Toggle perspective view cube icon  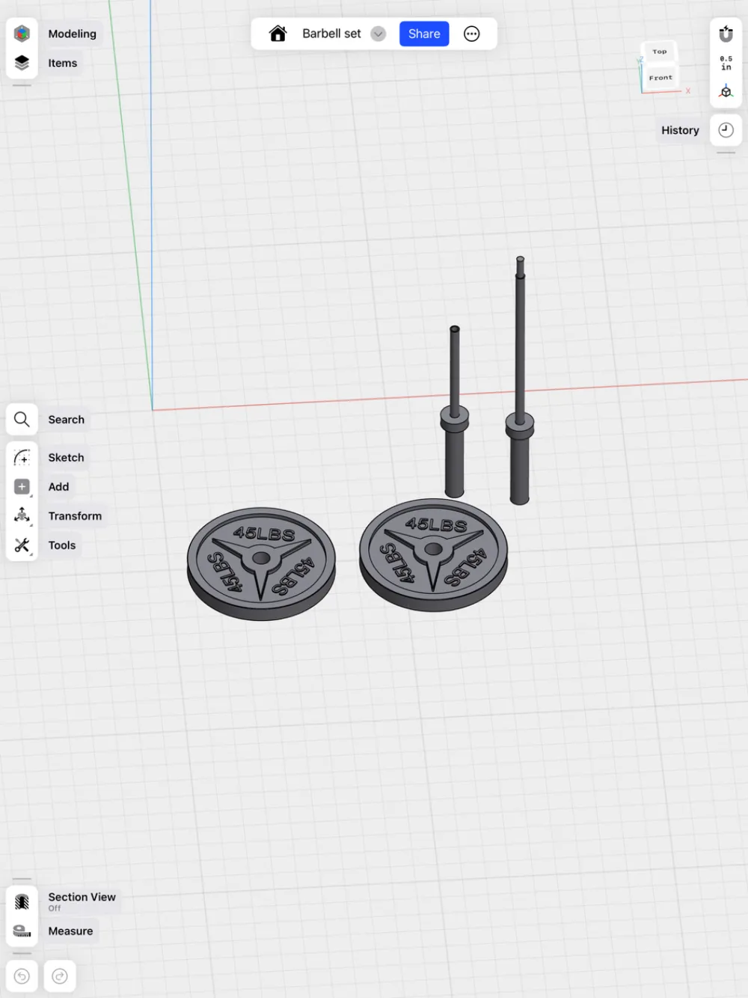[x=726, y=92]
